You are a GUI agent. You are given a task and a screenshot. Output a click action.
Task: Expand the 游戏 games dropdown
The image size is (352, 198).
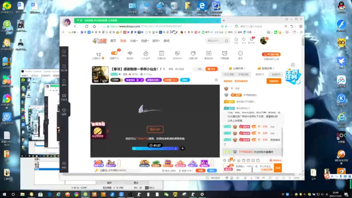tap(156, 41)
